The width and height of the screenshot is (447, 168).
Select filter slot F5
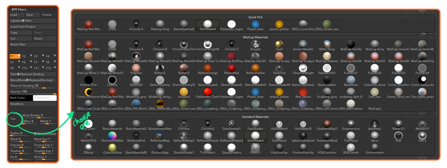tap(15, 62)
